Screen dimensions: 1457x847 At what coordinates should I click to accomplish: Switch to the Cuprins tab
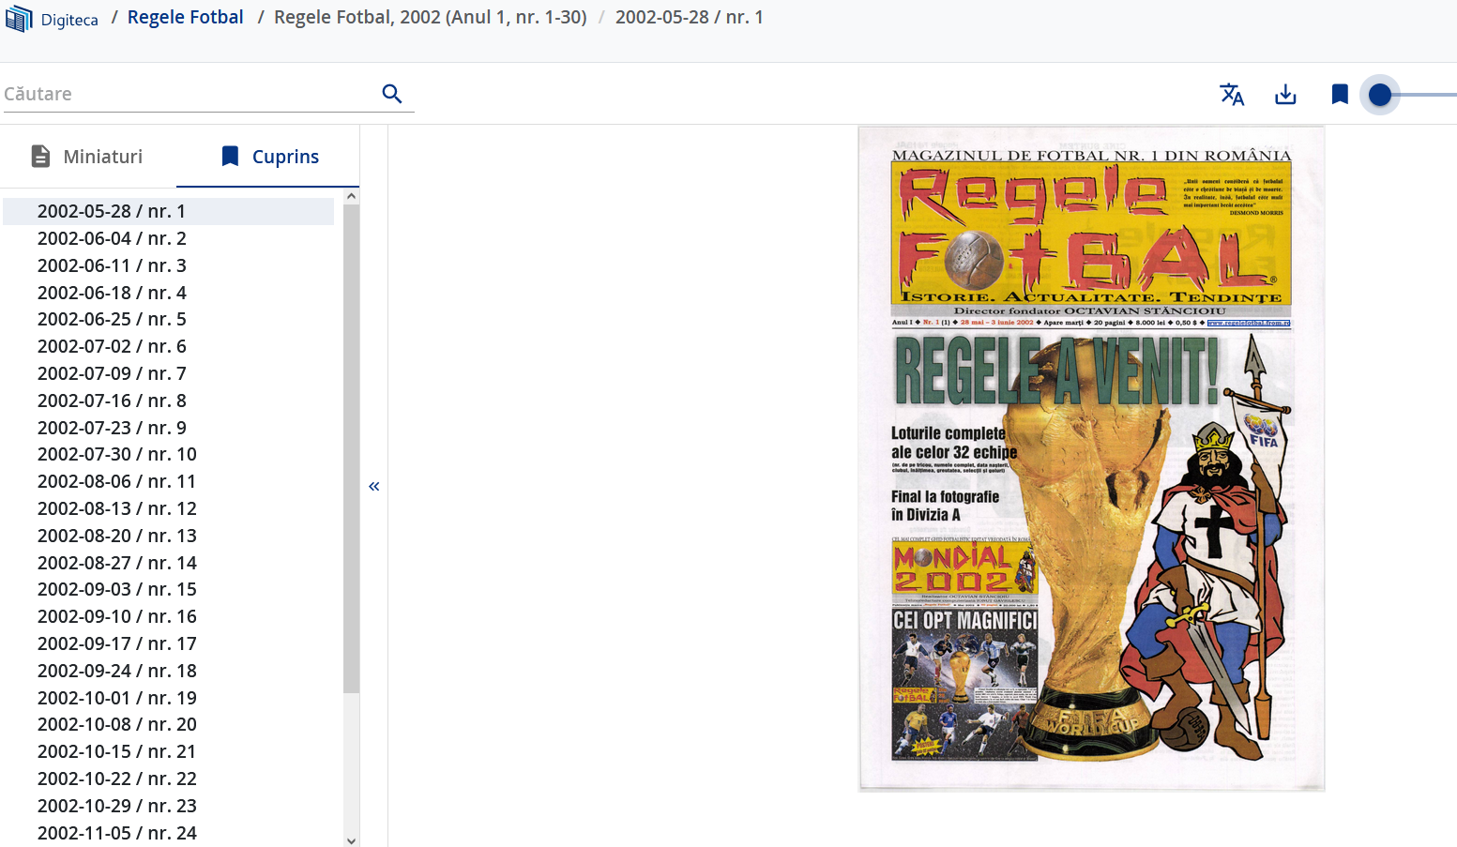point(270,157)
